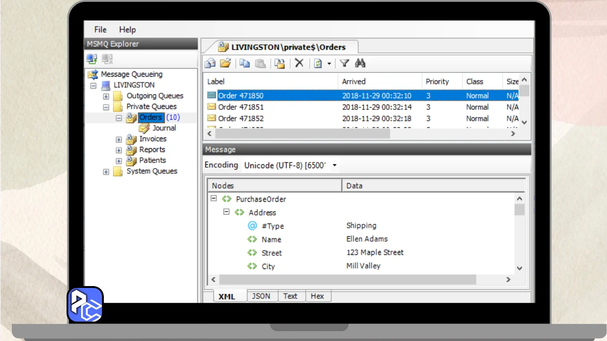Click the Shipping value of #Type
This screenshot has width=607, height=341.
(x=361, y=226)
